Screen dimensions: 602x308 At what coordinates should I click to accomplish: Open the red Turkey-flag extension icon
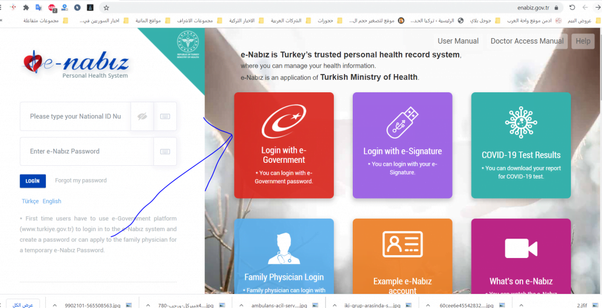point(14,7)
